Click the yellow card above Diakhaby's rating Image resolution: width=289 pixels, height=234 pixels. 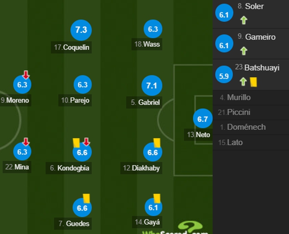coord(157,143)
